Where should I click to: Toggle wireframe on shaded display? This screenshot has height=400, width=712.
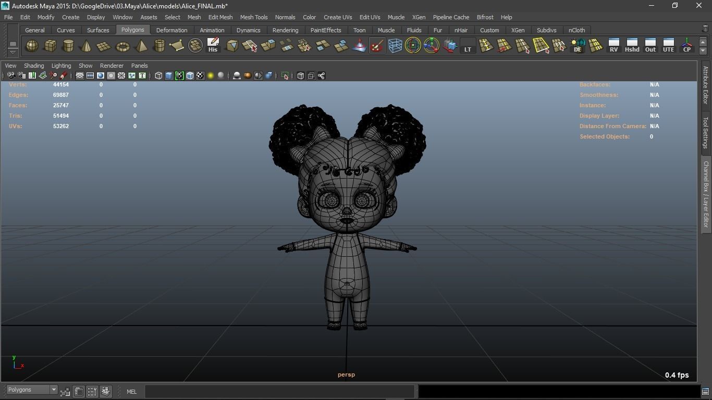190,76
